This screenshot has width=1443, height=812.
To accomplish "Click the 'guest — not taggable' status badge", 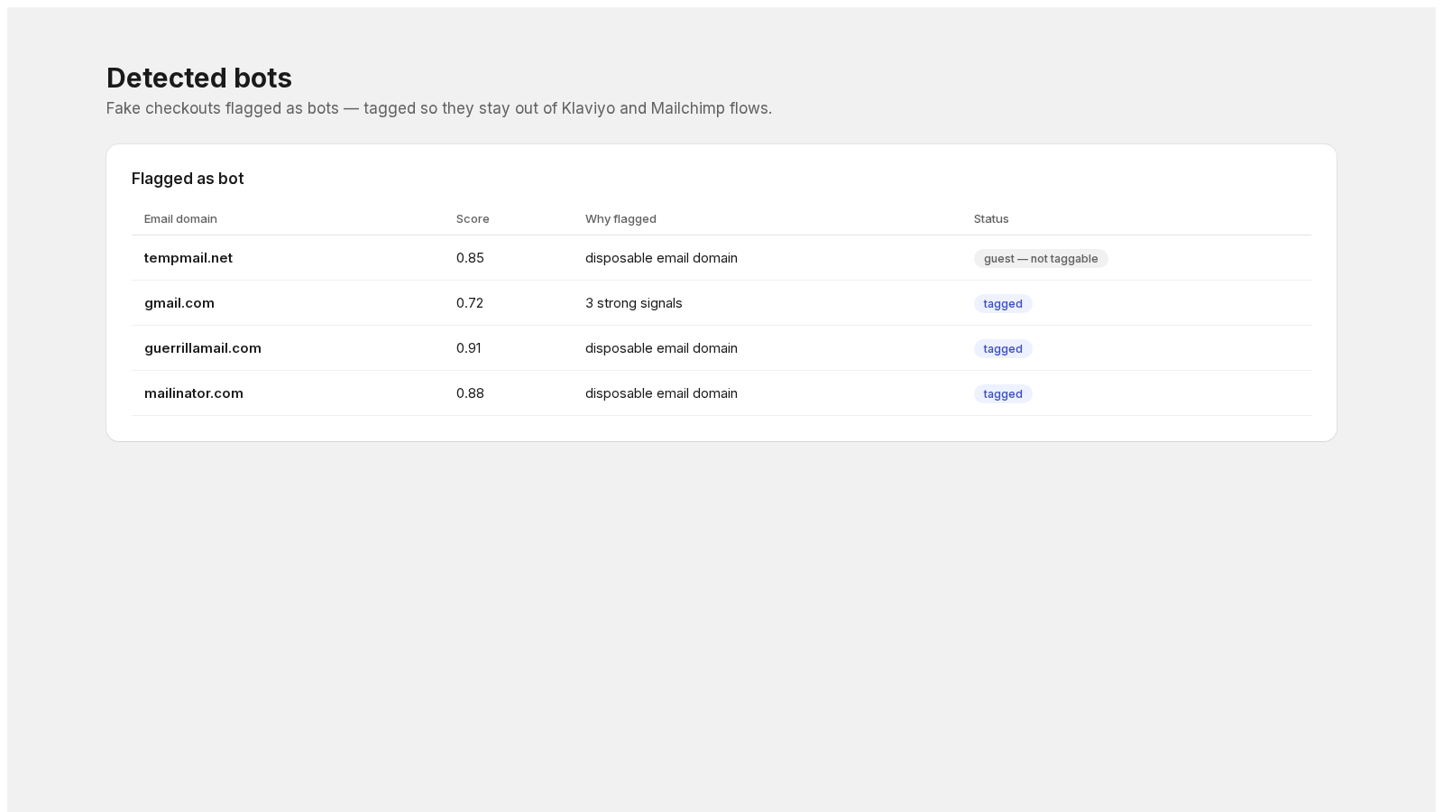I will (1041, 259).
